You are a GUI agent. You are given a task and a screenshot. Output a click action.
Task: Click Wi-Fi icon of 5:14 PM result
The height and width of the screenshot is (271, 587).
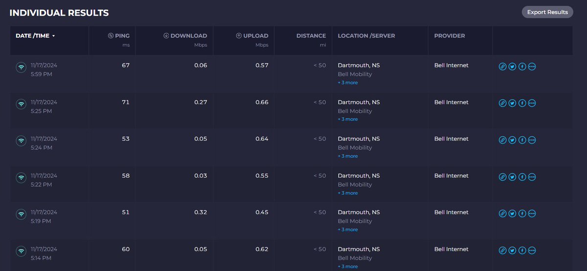tap(21, 251)
